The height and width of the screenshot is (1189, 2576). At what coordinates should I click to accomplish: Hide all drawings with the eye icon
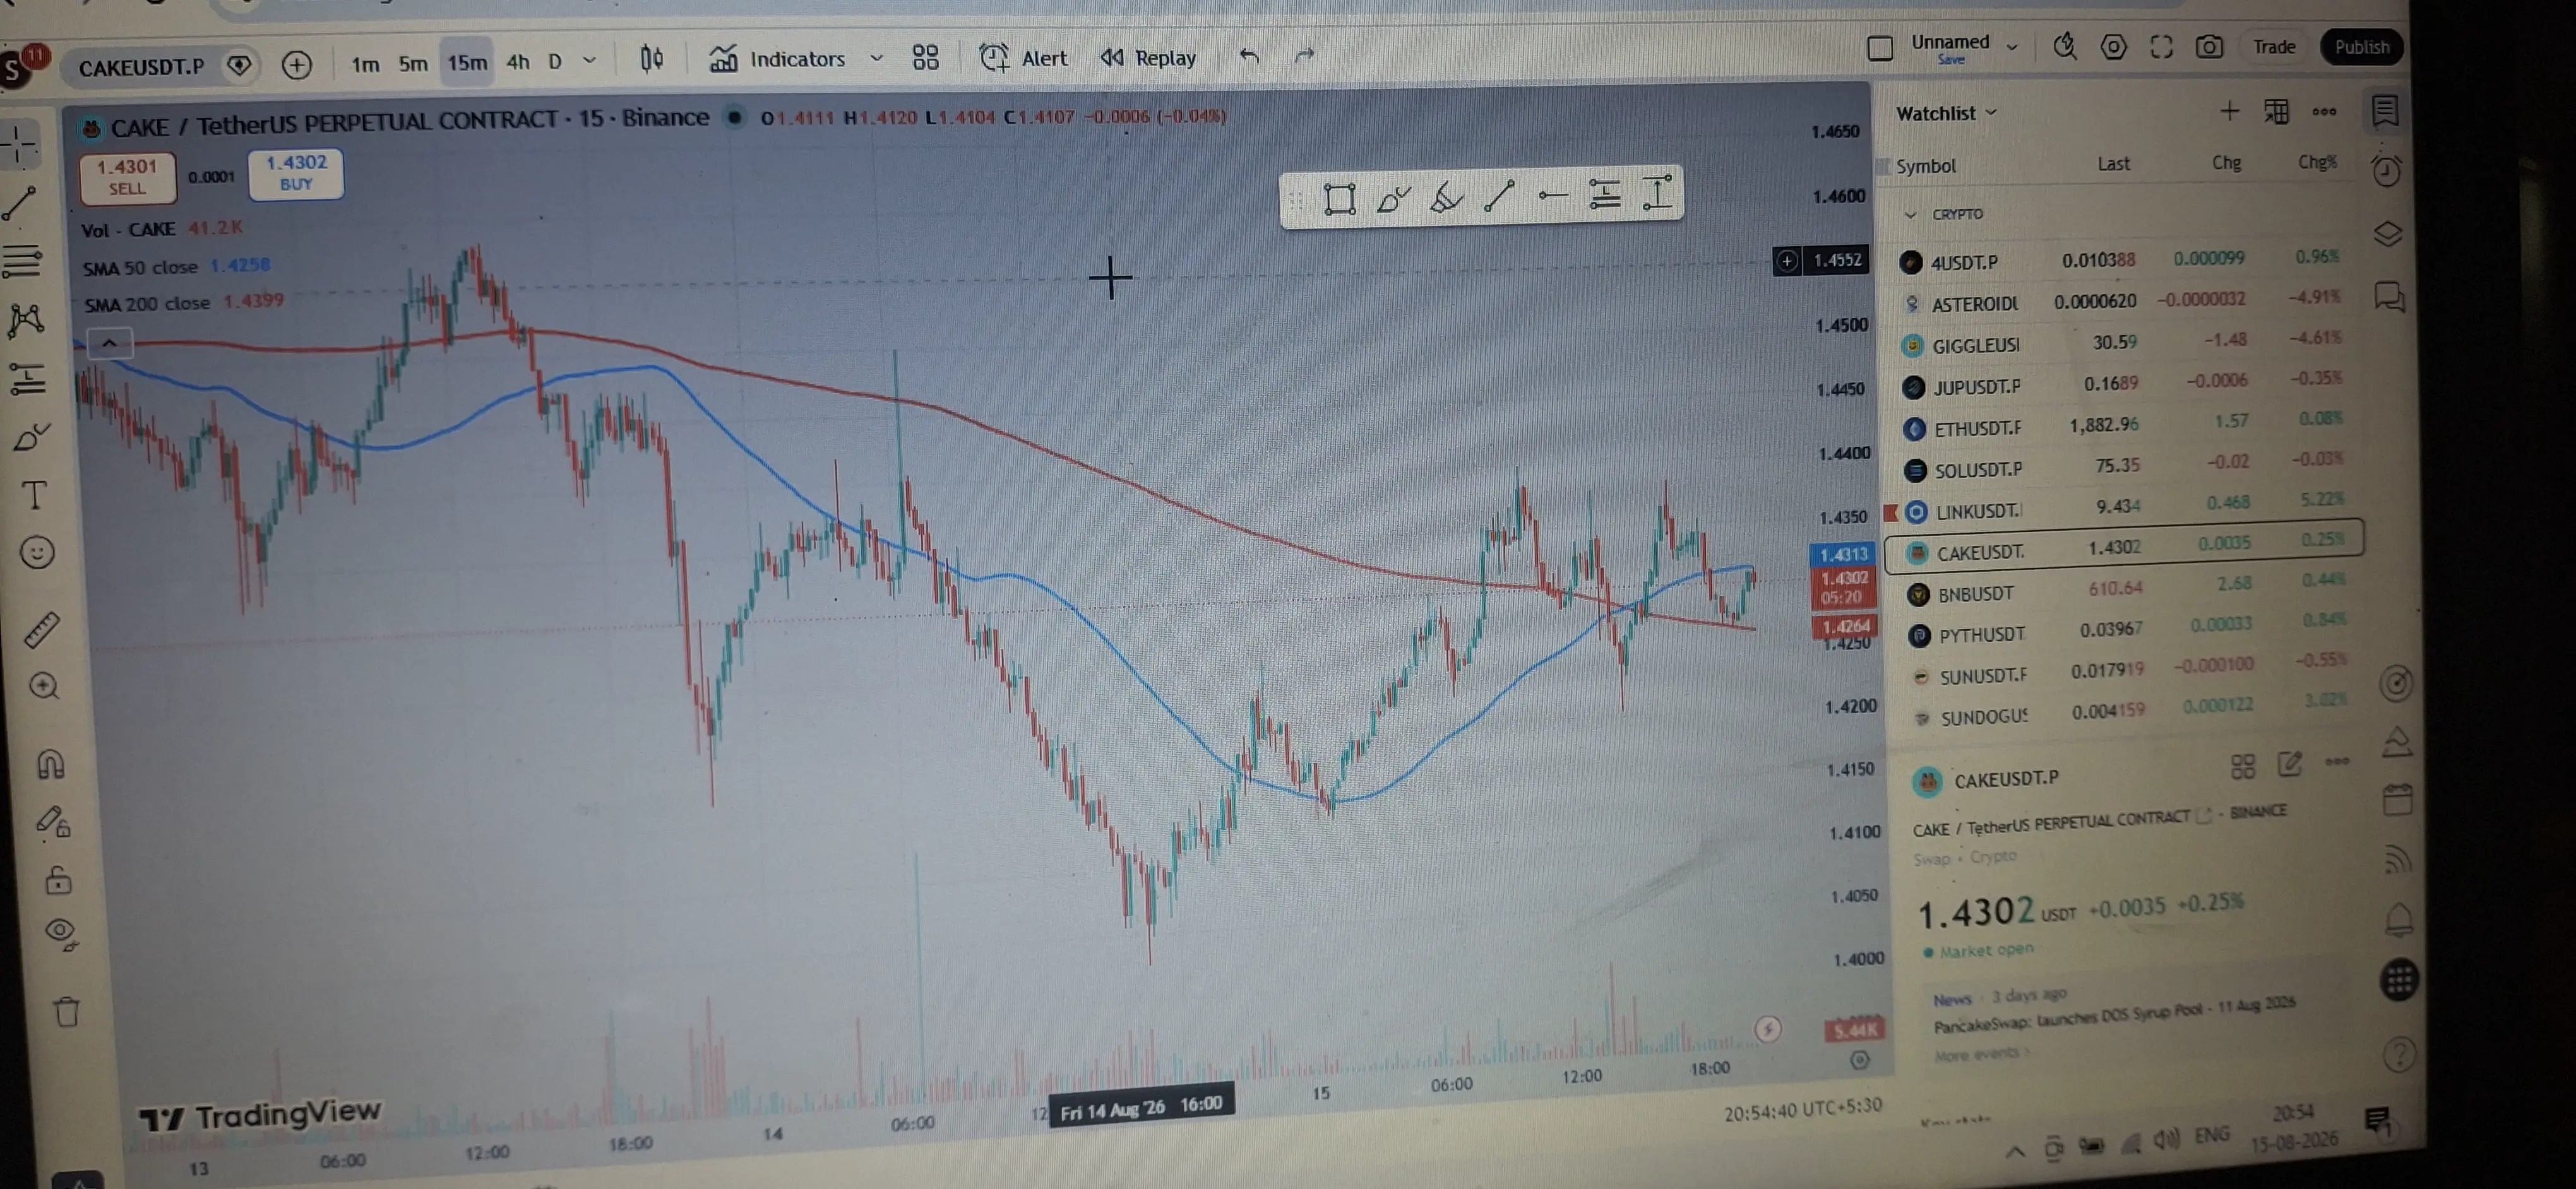[62, 933]
